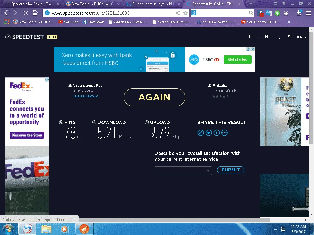Click Get started in Xero ad
The image size is (314, 235).
click(238, 59)
